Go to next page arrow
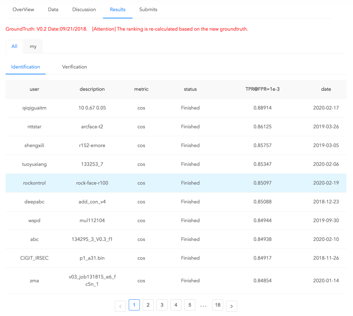Image resolution: width=353 pixels, height=316 pixels. tap(231, 306)
